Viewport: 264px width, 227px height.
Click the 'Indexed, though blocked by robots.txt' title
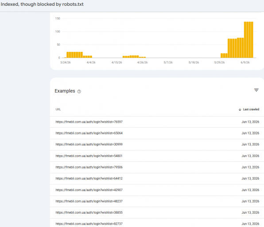42,4
